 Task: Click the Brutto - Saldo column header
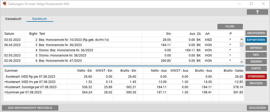(x=231, y=70)
